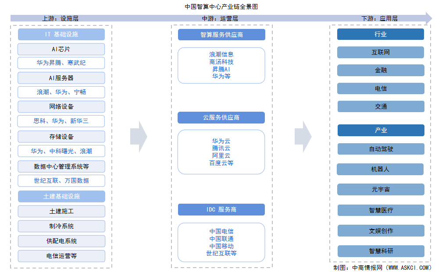Select the 世纪互联、万国数据 box

61,181
